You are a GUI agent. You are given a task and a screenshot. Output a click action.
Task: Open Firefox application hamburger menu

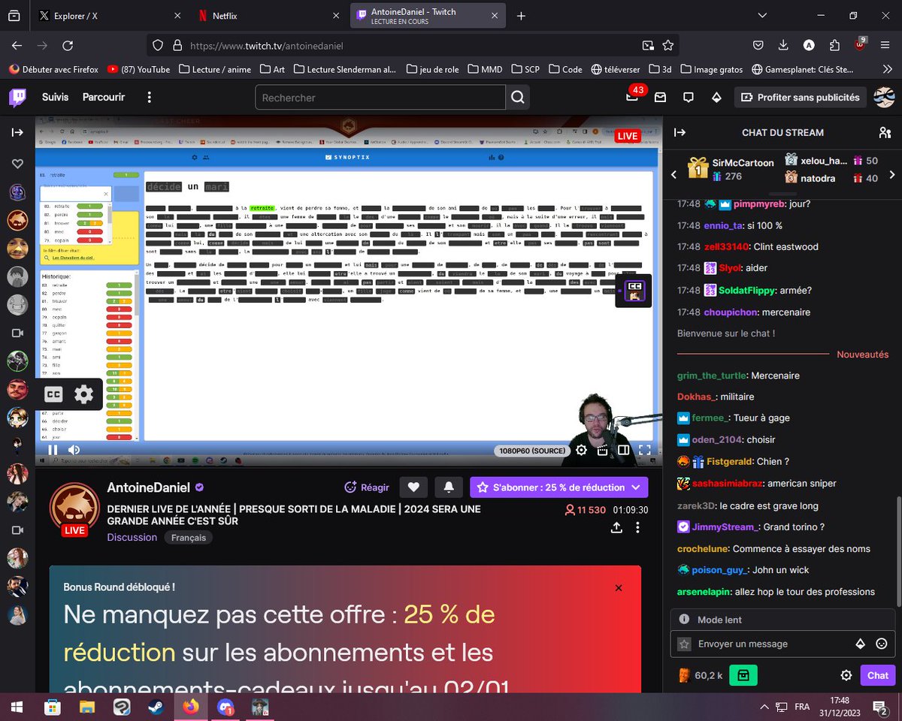point(885,46)
